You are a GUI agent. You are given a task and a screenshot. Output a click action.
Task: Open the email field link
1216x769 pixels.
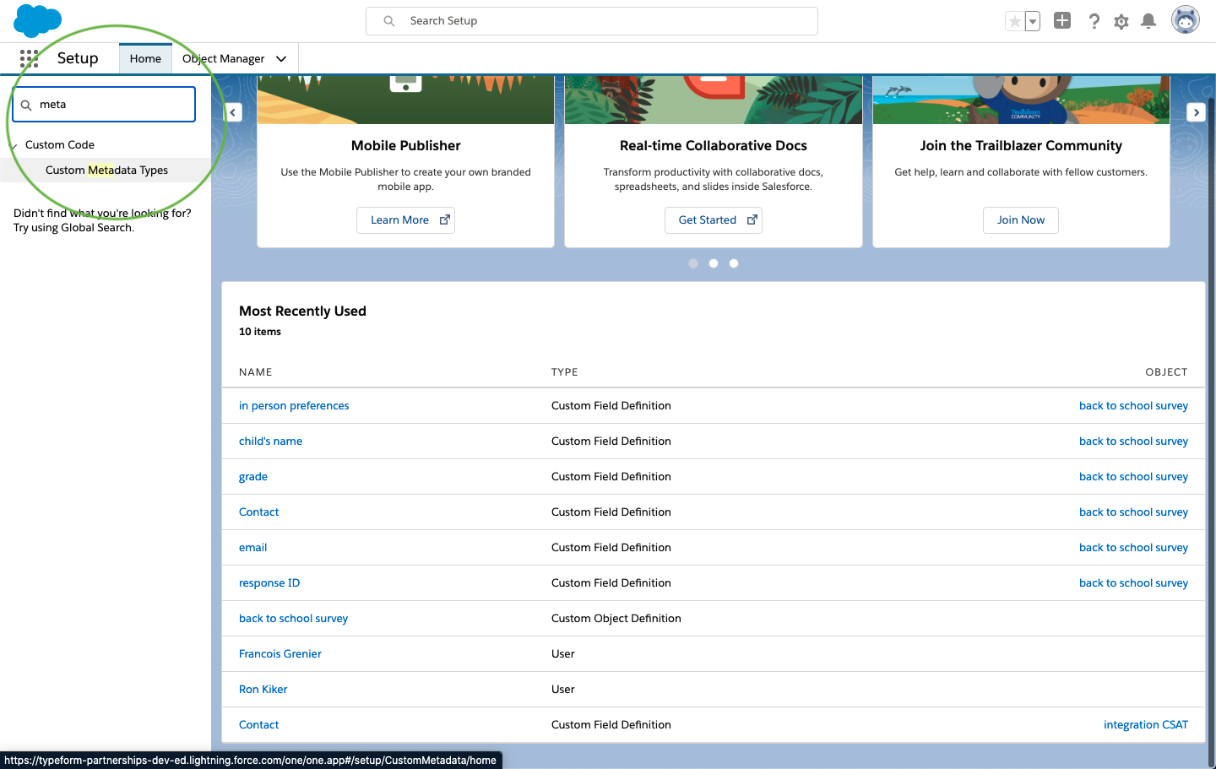252,547
